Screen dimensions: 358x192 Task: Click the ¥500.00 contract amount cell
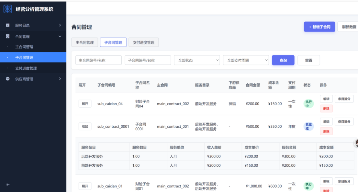pyautogui.click(x=252, y=126)
